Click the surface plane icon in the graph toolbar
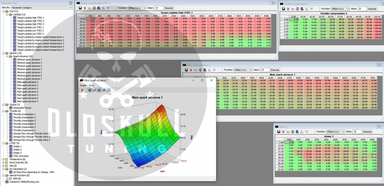Screen dimensions: 384x186 tap(104, 90)
